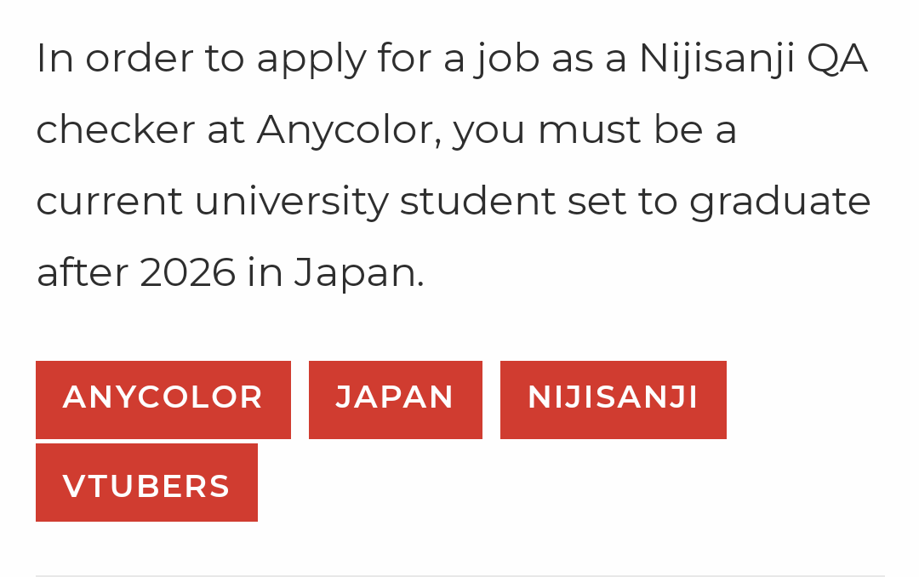Click the word "checker" in the text
This screenshot has width=919, height=577.
pyautogui.click(x=116, y=129)
